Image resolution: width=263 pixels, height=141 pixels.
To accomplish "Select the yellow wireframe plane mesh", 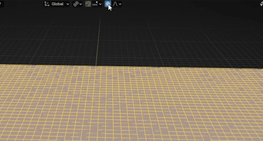I will click(x=131, y=104).
